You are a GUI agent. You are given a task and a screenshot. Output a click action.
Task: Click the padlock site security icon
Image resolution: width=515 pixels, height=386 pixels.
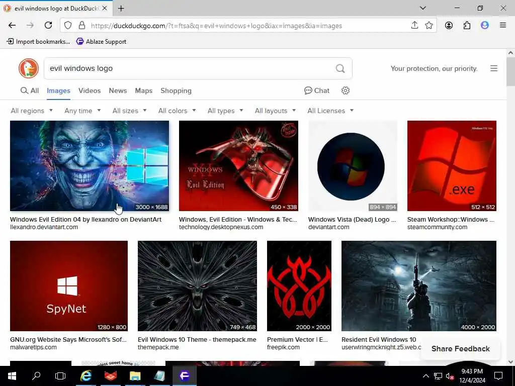pos(82,25)
